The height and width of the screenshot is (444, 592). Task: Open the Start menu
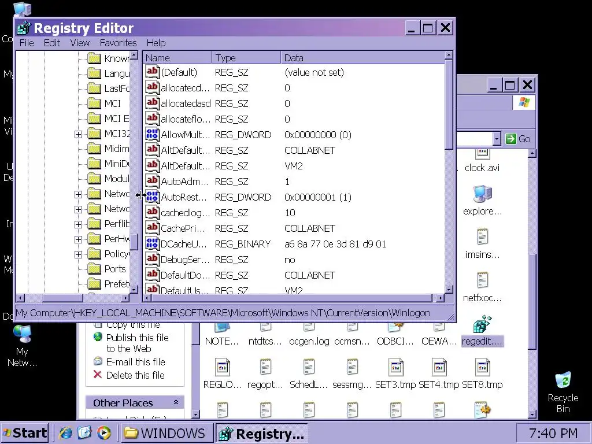(x=25, y=433)
